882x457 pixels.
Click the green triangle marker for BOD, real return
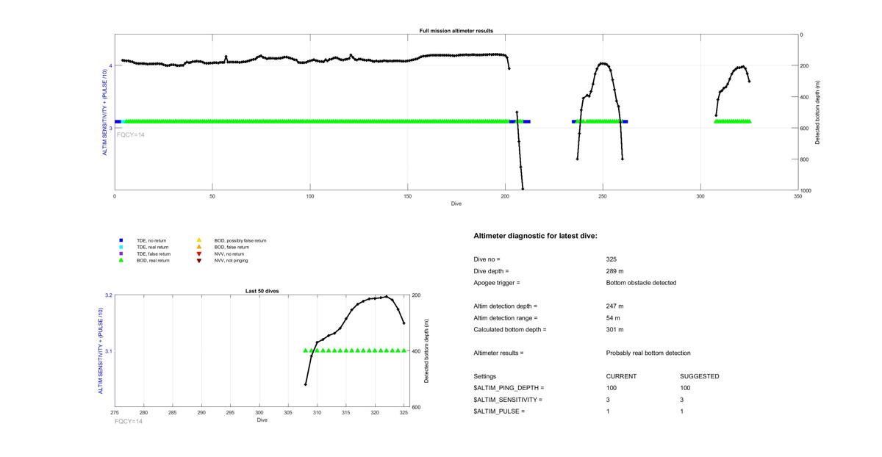pos(121,260)
